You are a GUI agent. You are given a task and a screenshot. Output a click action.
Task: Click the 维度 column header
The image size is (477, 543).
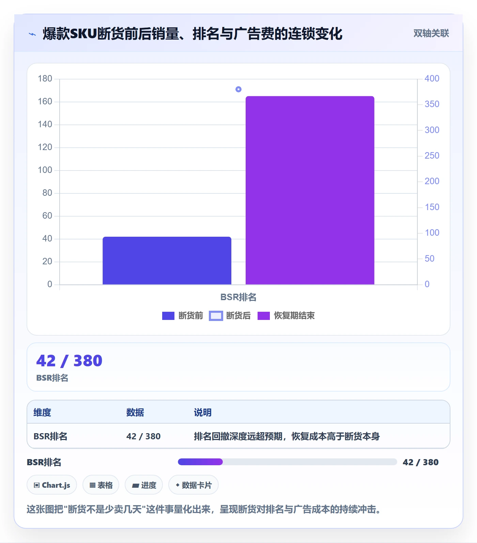coord(42,412)
